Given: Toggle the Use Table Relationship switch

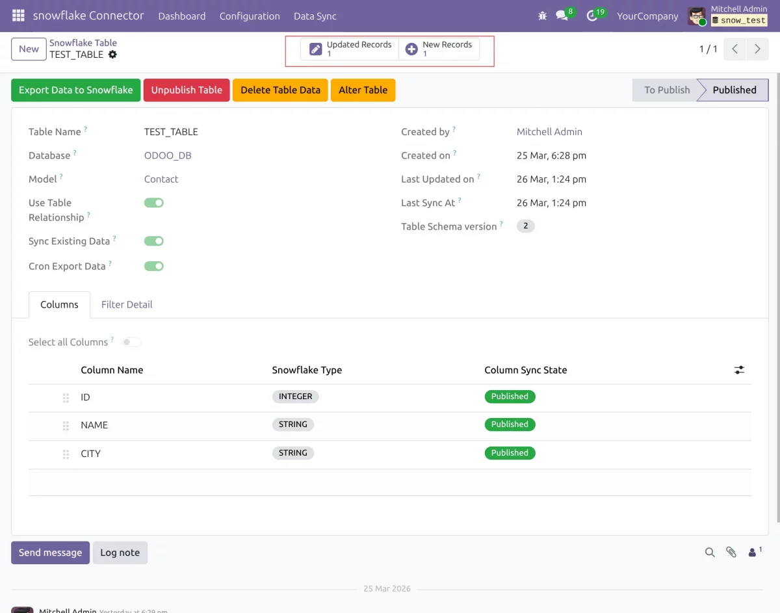Looking at the screenshot, I should click(x=154, y=203).
